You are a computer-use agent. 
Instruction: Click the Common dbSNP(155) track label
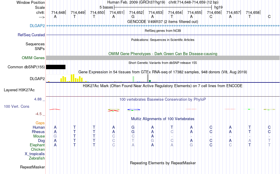click(26, 67)
